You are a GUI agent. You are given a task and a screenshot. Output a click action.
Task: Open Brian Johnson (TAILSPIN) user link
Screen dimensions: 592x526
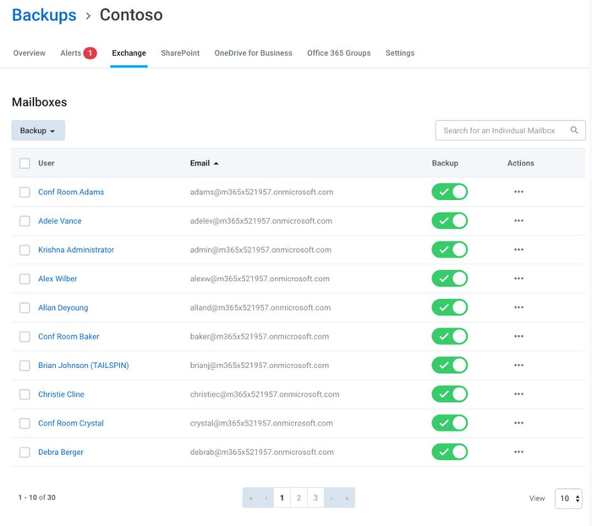point(83,366)
